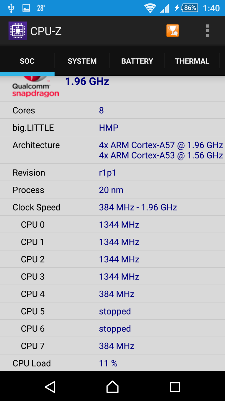Tap the Qualcomm Snapdragon logo

(x=36, y=86)
